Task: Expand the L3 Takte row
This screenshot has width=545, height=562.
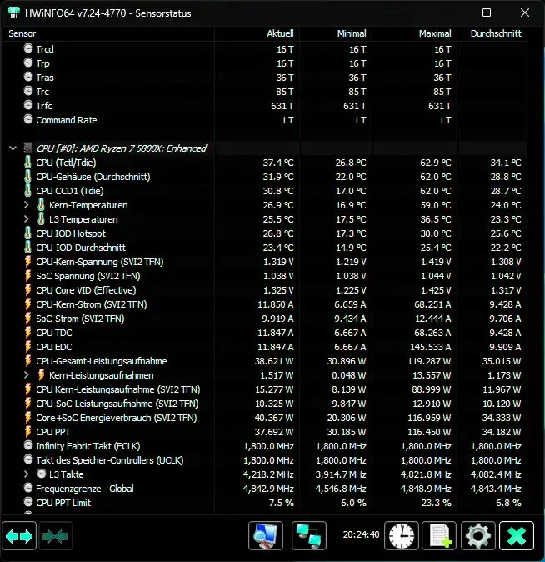Action: (x=26, y=474)
